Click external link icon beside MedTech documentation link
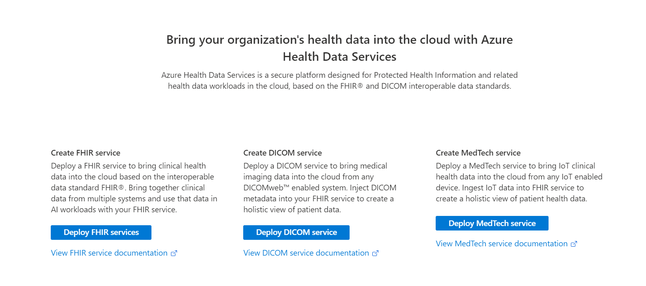Image resolution: width=646 pixels, height=286 pixels. pyautogui.click(x=574, y=243)
